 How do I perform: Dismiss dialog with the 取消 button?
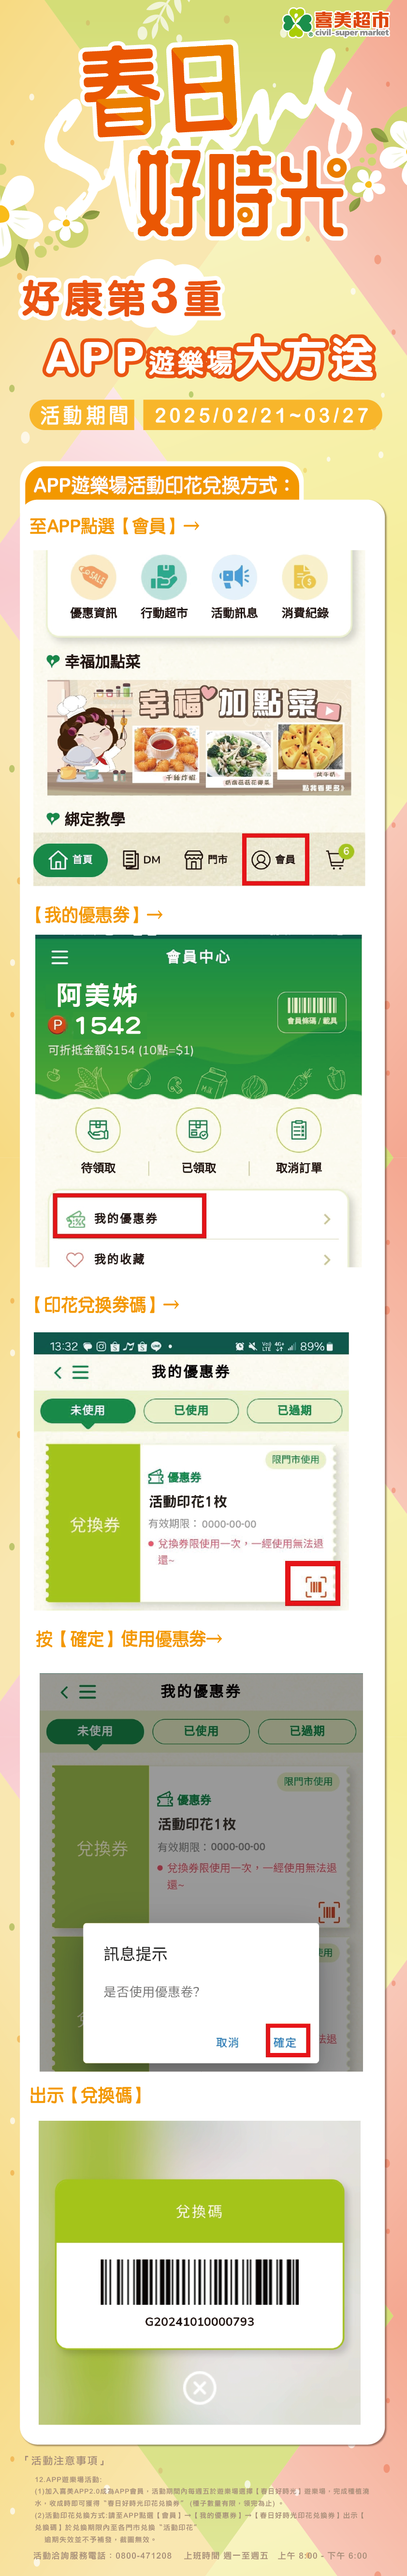228,2042
